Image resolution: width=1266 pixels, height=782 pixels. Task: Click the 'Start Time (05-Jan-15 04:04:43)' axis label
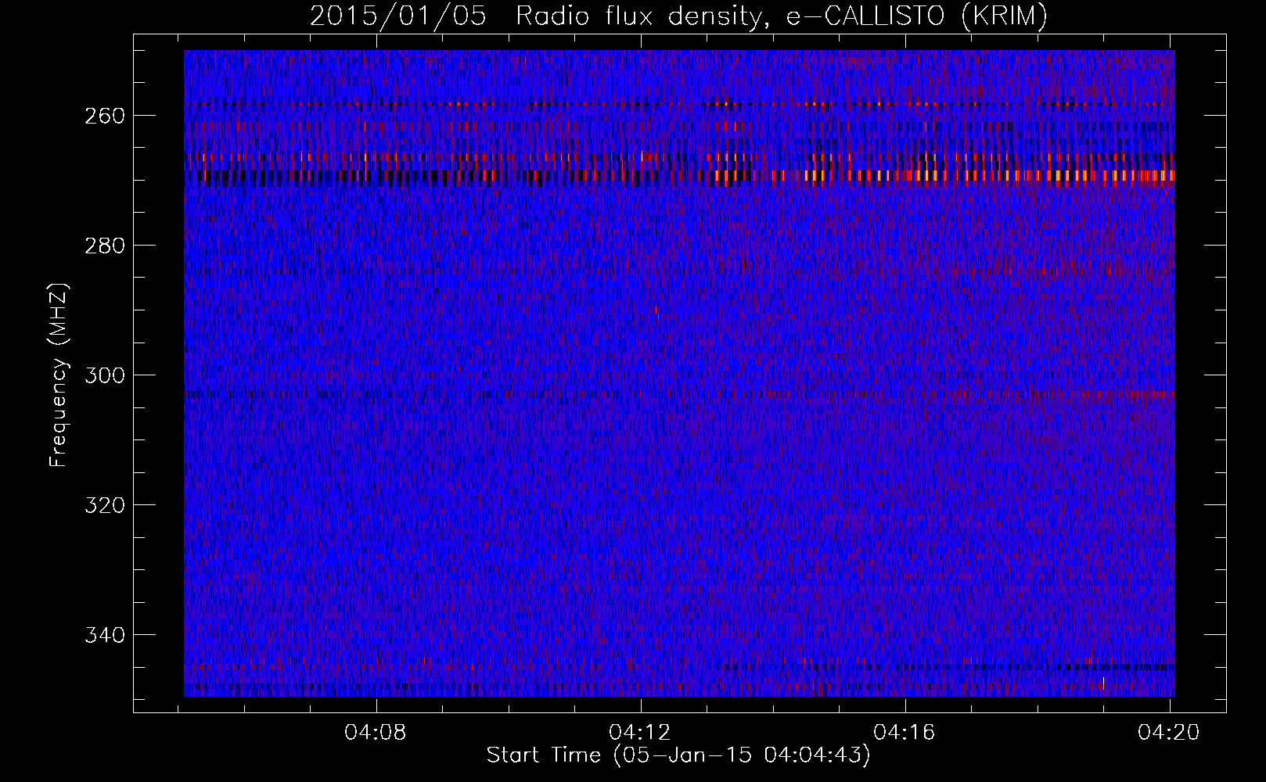(678, 755)
